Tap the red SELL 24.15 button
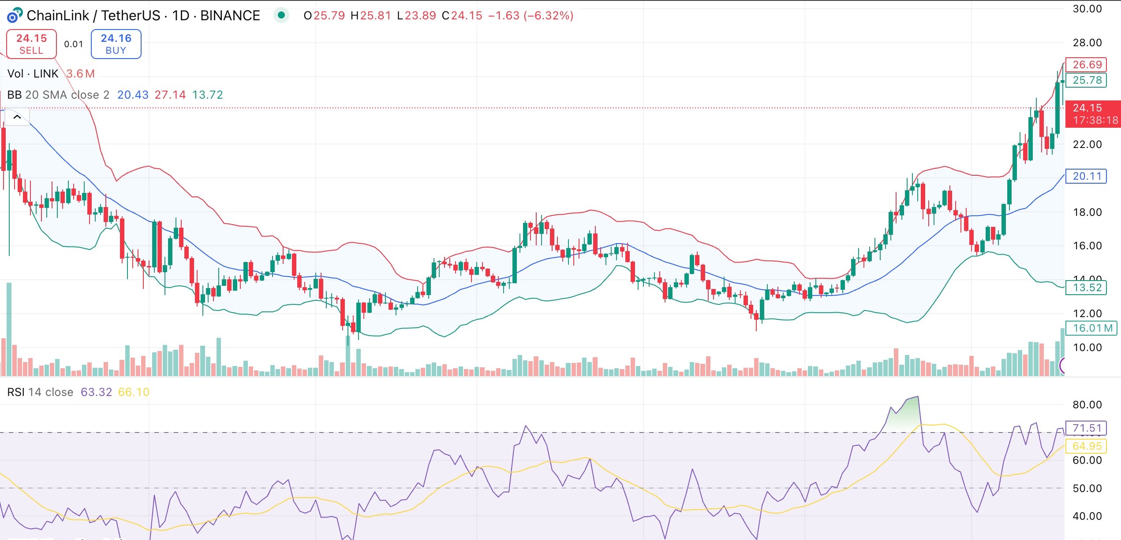This screenshot has width=1121, height=540. click(31, 44)
